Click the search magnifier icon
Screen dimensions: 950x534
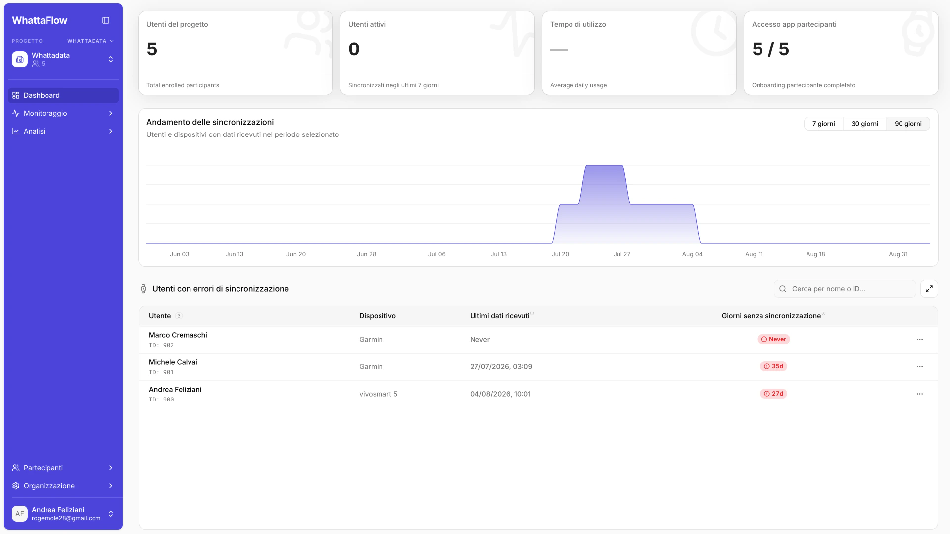(x=783, y=289)
